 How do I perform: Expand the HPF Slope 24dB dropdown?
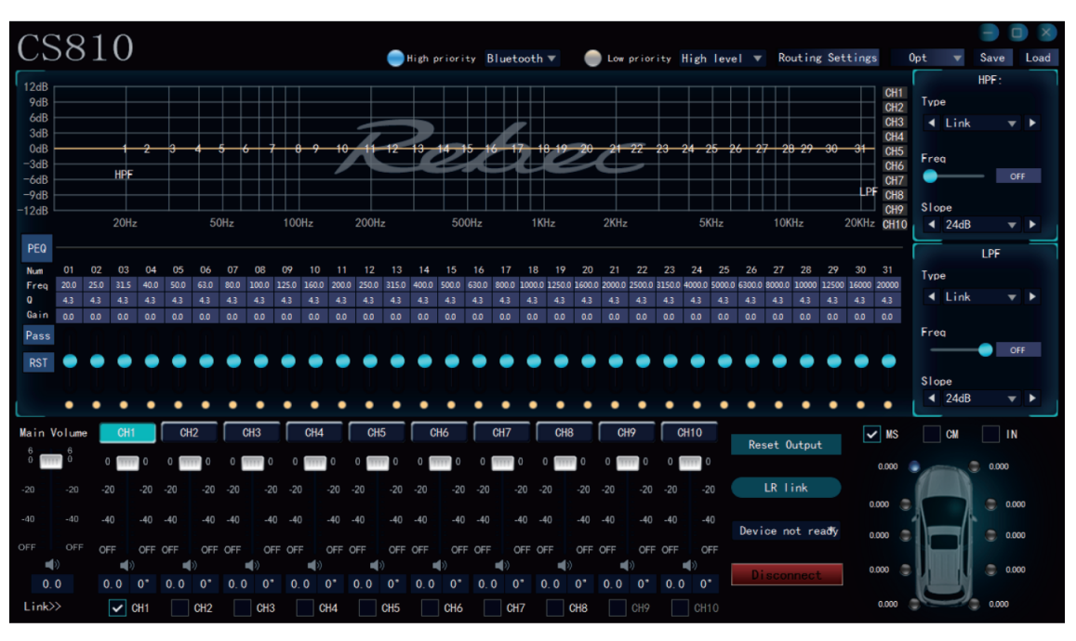[1011, 225]
